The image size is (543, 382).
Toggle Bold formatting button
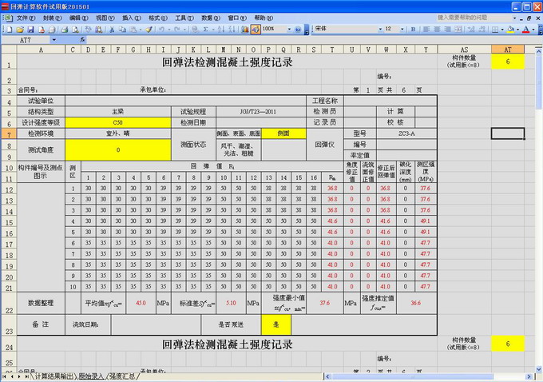tap(413, 29)
